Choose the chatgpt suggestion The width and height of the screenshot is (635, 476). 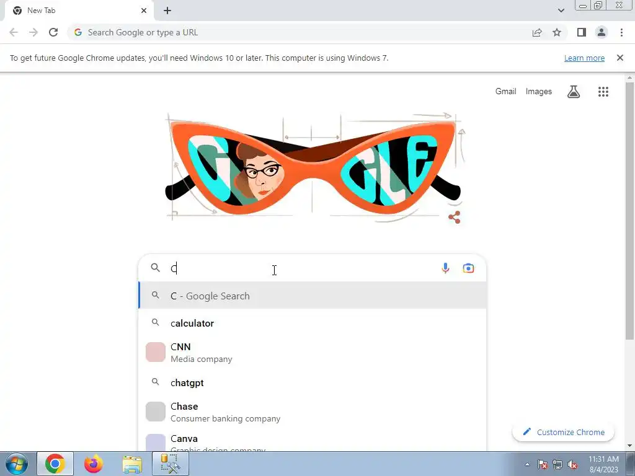[x=313, y=382]
